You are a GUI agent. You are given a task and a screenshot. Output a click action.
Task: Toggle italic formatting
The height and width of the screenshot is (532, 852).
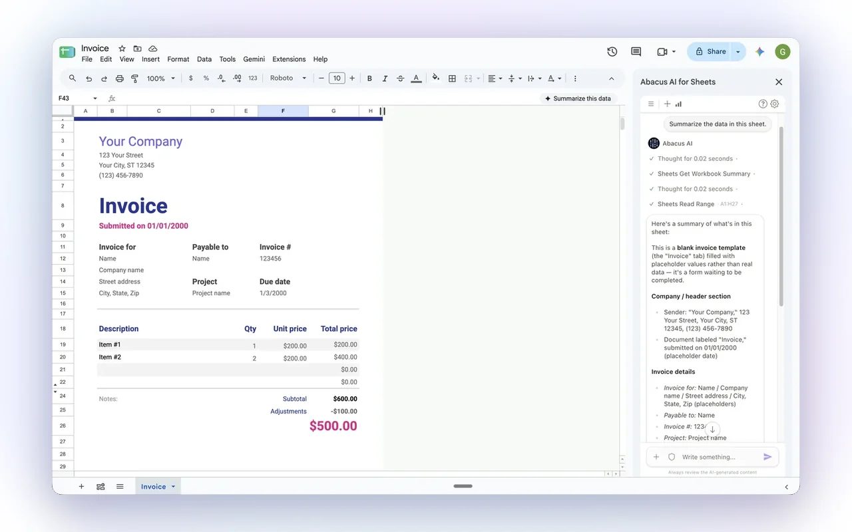(385, 78)
